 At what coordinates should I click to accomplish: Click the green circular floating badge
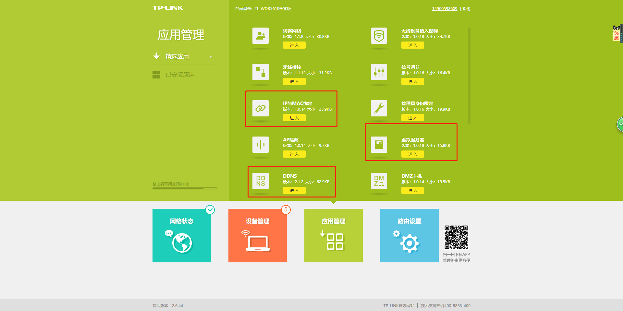click(x=620, y=124)
